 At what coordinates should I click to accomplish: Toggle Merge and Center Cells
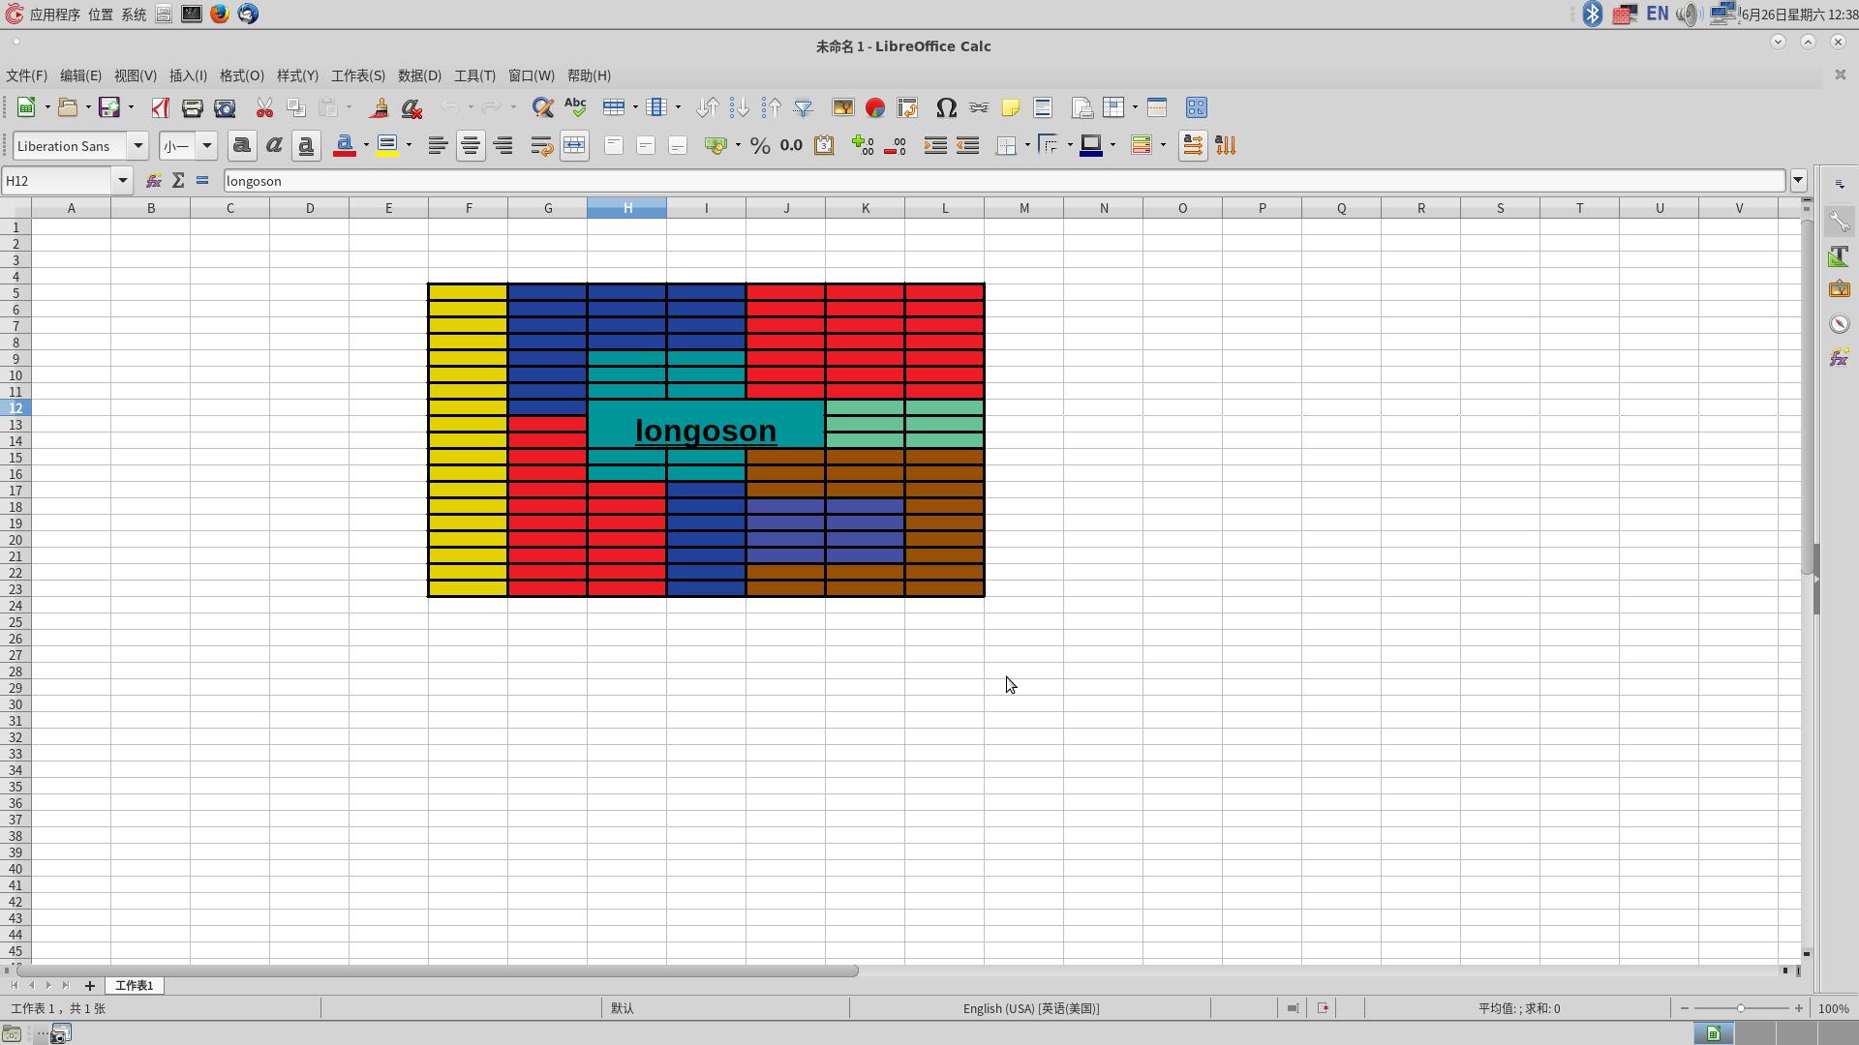point(574,145)
